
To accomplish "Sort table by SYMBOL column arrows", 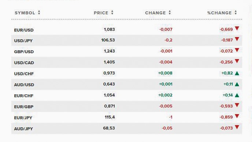I will coord(39,12).
